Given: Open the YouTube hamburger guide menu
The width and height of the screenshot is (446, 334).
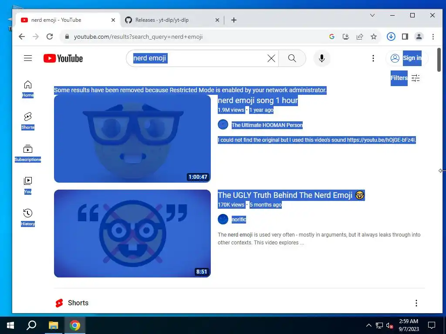Looking at the screenshot, I should point(28,58).
